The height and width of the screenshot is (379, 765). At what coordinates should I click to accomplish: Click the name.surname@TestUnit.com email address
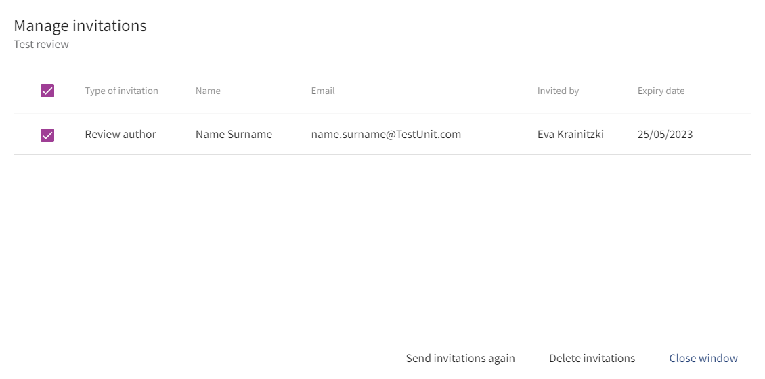(386, 134)
